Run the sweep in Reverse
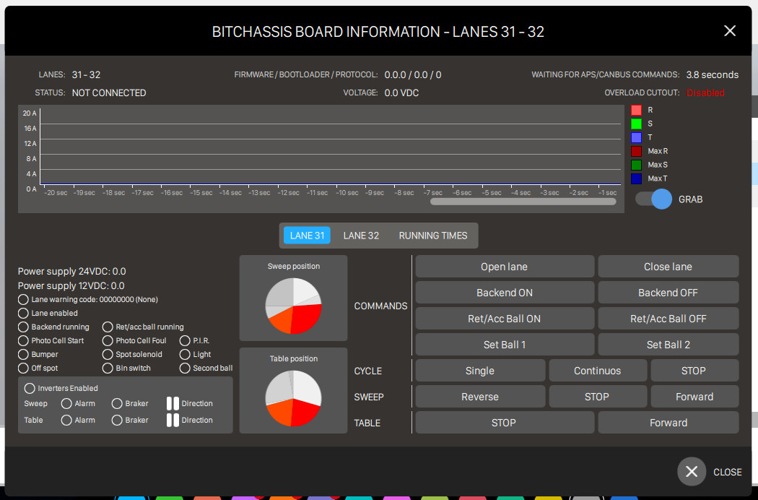 tap(479, 397)
